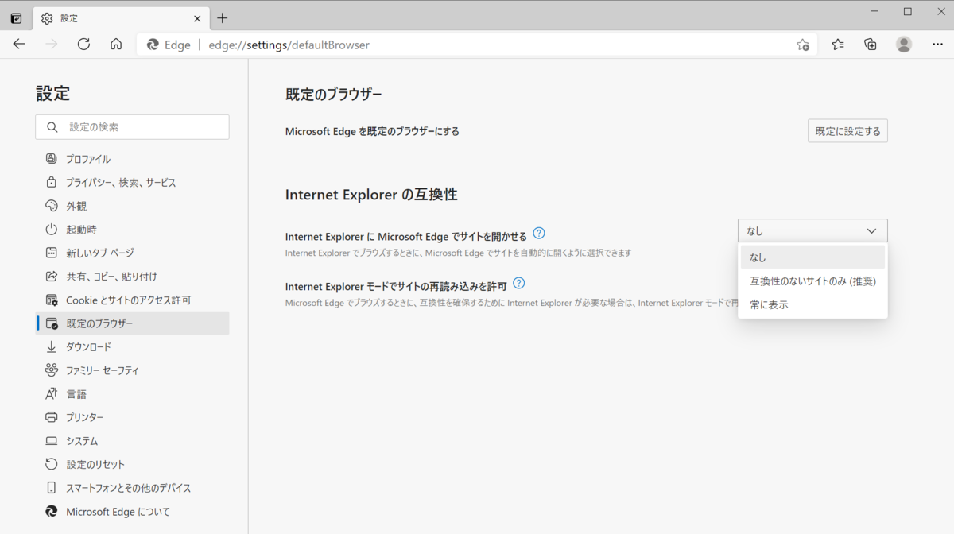This screenshot has height=534, width=954.
Task: Go back with the back arrow
Action: (x=19, y=44)
